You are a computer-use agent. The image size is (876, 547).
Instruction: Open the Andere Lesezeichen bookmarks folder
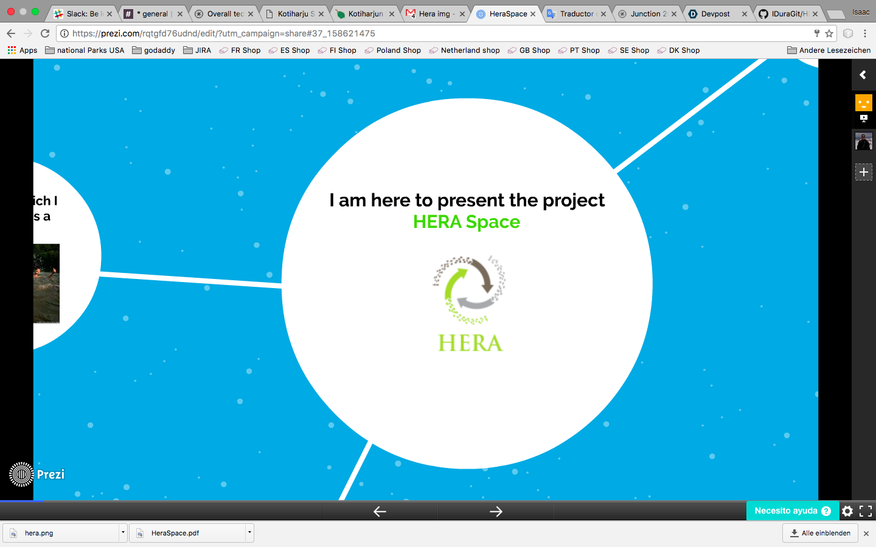(x=829, y=50)
